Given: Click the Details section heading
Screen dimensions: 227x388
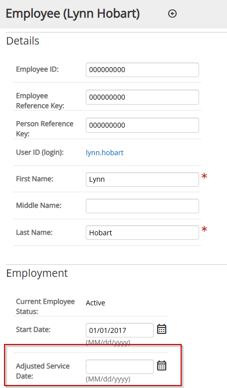Looking at the screenshot, I should tap(22, 41).
